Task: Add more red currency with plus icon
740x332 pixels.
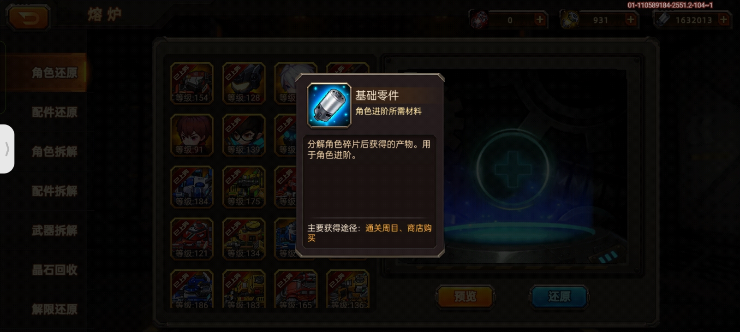Action: 539,19
